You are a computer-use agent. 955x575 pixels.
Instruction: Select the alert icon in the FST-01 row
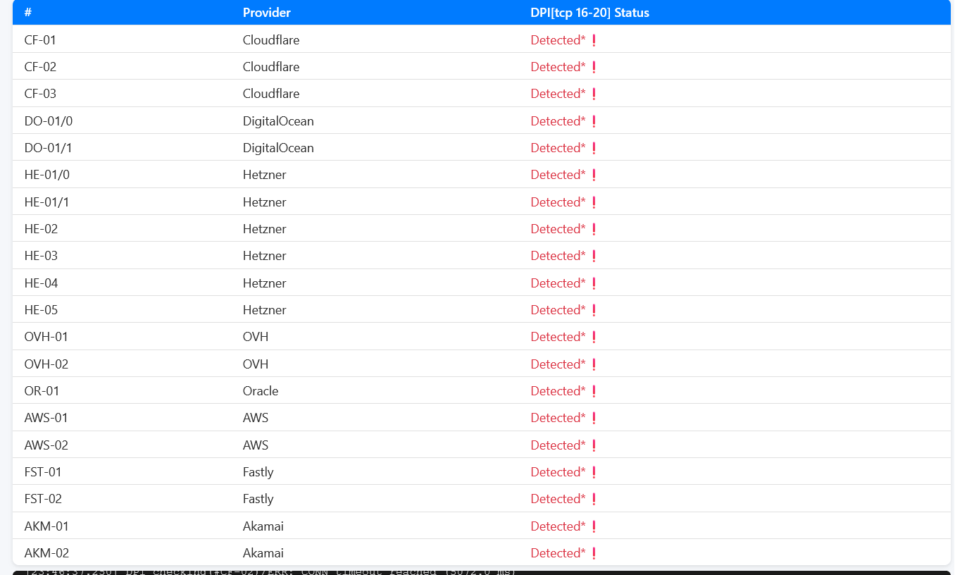click(x=594, y=472)
